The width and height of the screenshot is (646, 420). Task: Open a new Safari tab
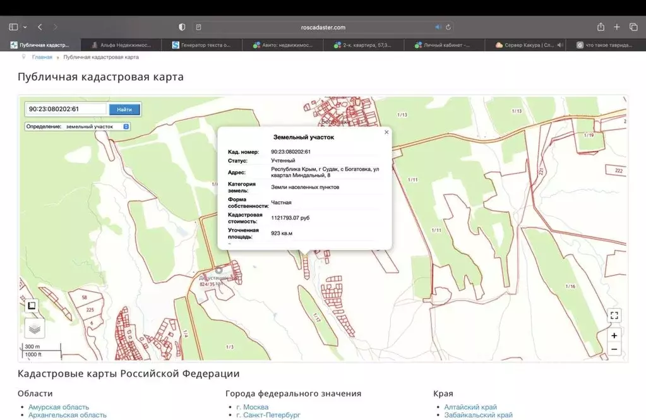coord(617,27)
